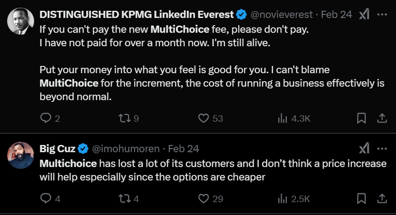Like Big Cuz's tweet with 29 likes
This screenshot has width=396, height=215.
(x=203, y=198)
